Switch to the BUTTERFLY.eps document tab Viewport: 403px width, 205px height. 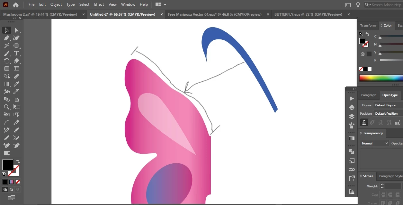[308, 14]
